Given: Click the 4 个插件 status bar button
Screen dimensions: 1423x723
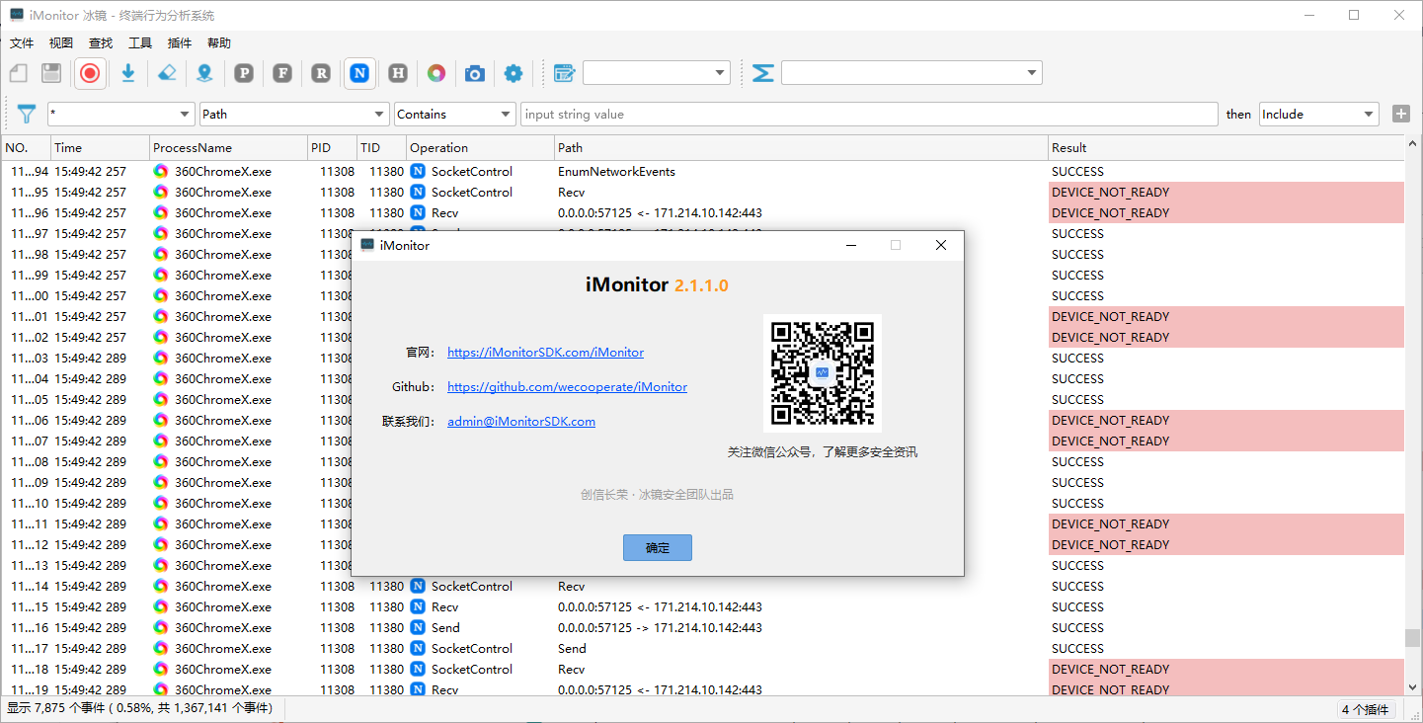Looking at the screenshot, I should 1367,709.
